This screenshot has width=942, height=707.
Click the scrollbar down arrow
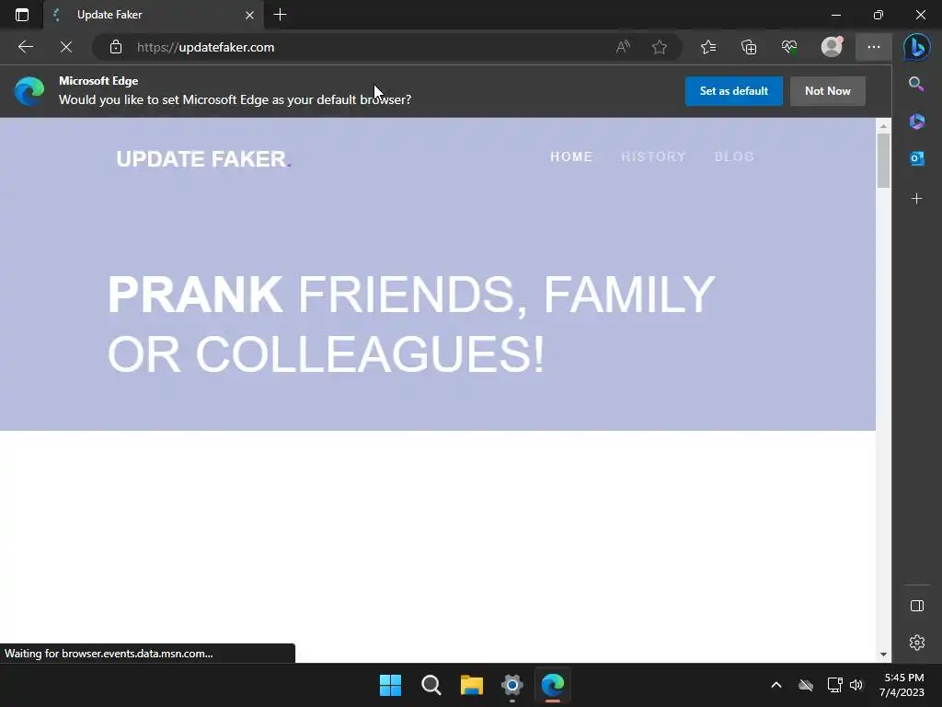coord(883,655)
